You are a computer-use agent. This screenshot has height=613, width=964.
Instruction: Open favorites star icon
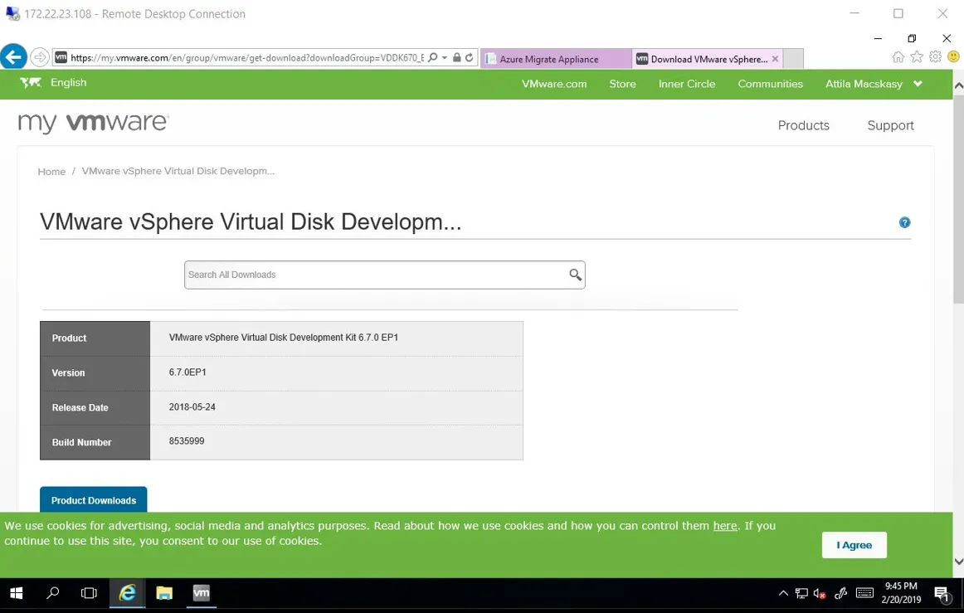tap(917, 57)
